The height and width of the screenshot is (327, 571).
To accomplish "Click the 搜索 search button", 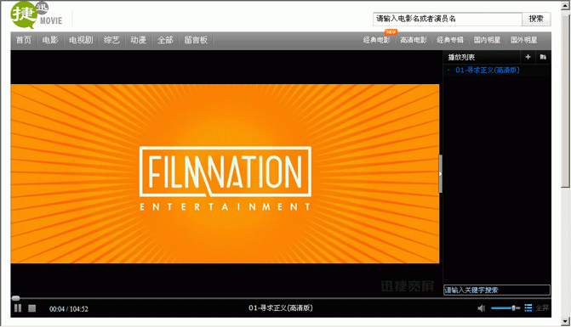I will pyautogui.click(x=536, y=19).
